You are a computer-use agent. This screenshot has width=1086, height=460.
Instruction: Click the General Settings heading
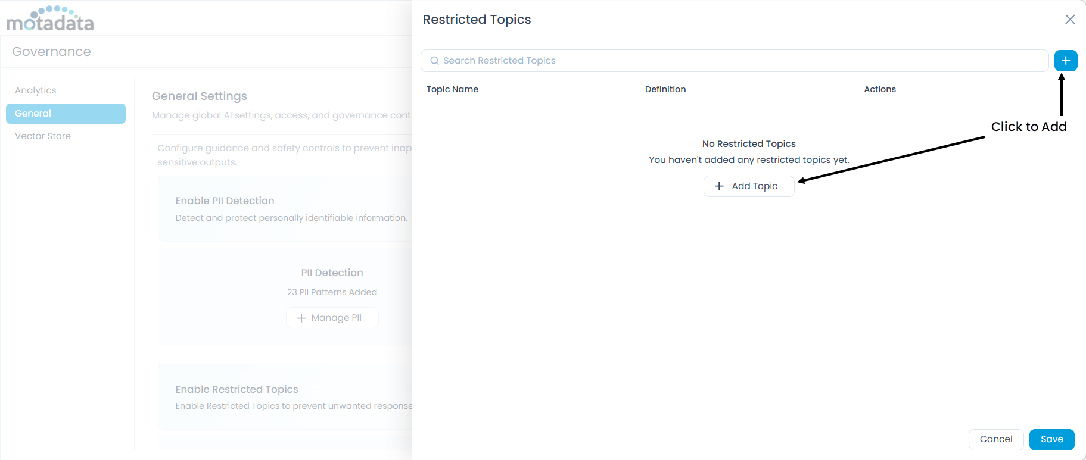click(x=199, y=96)
